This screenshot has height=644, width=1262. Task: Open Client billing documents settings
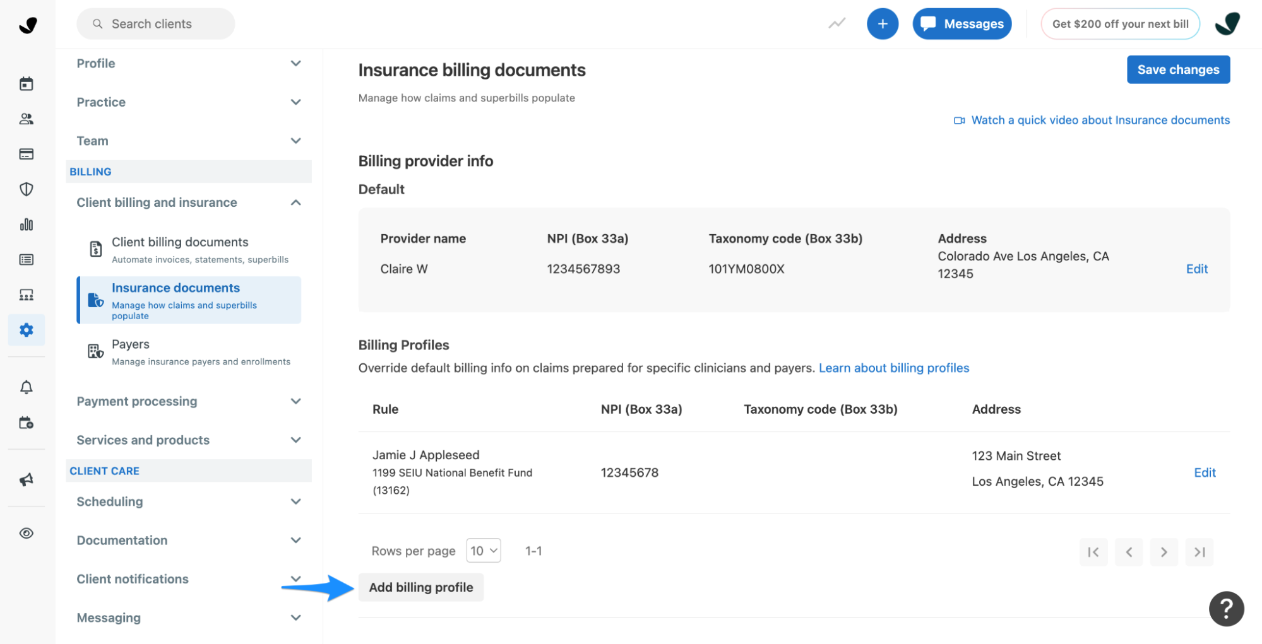tap(189, 250)
